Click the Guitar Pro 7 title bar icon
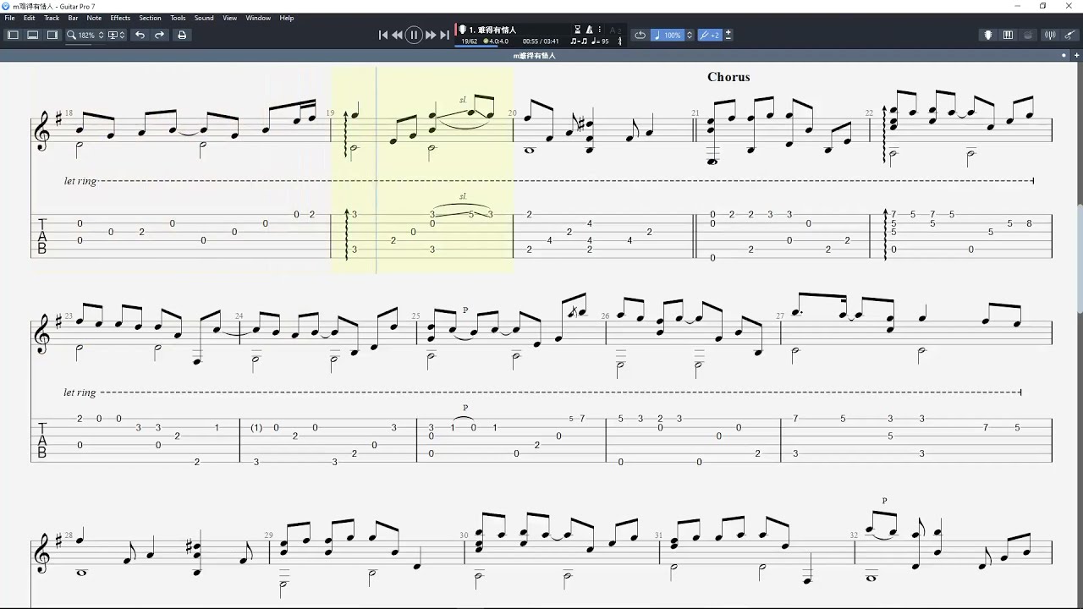 point(6,6)
